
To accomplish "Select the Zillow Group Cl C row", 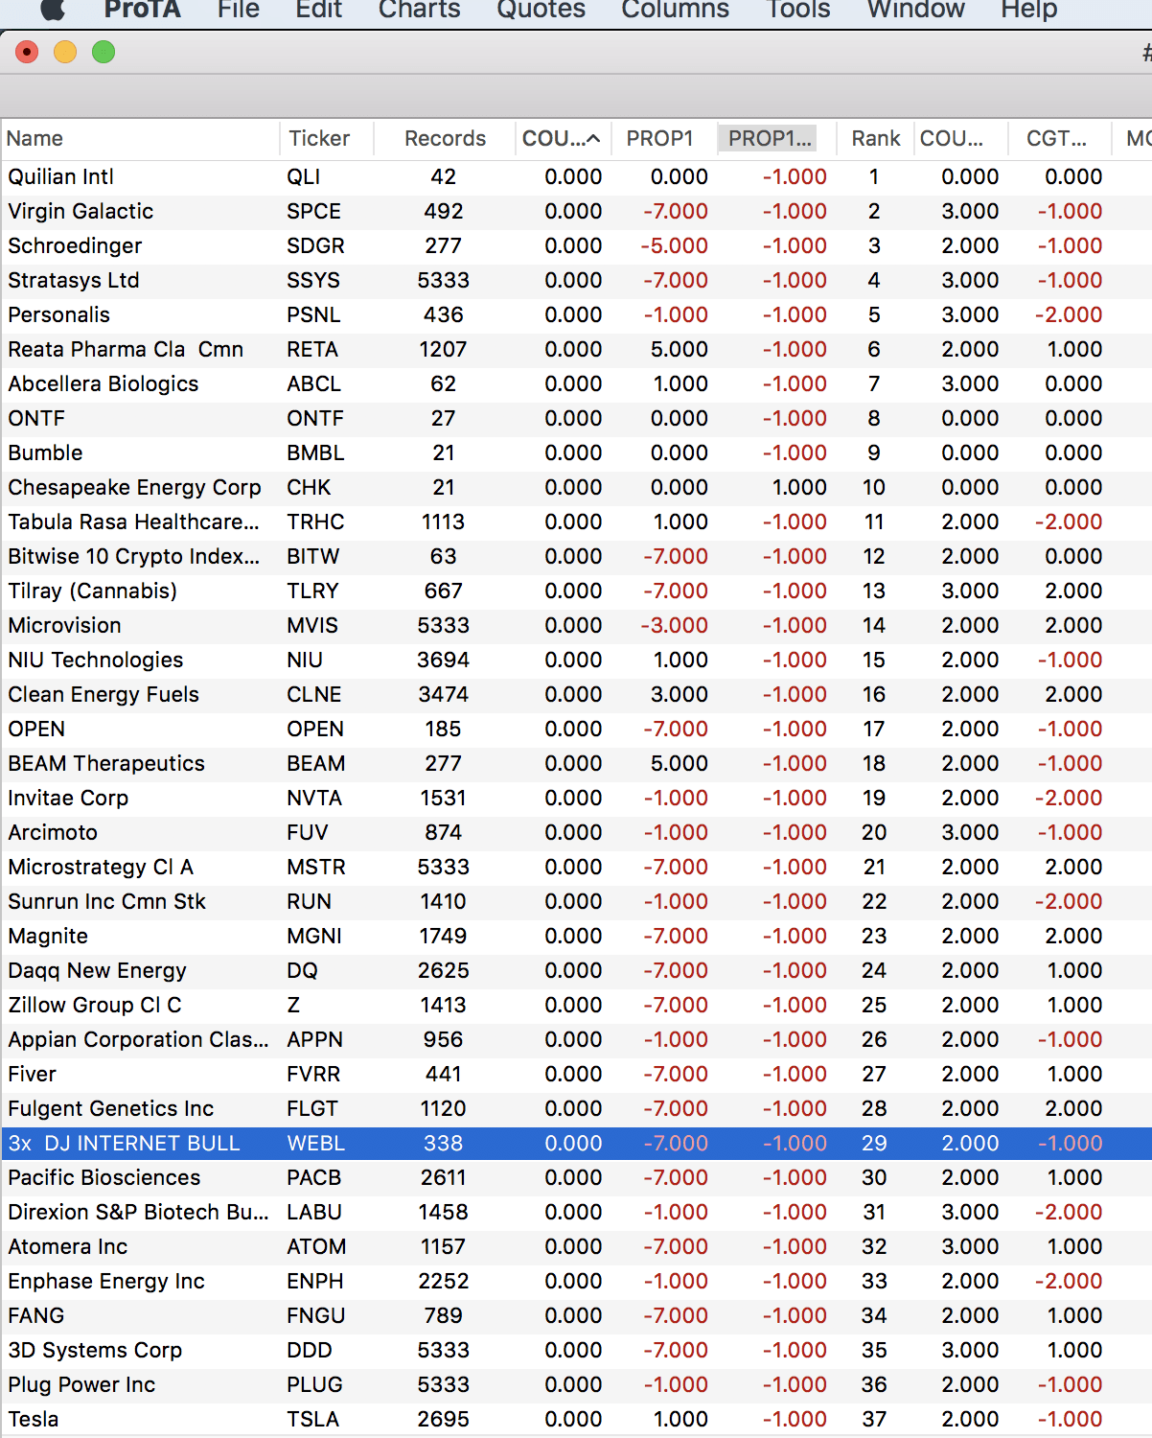I will (576, 1006).
